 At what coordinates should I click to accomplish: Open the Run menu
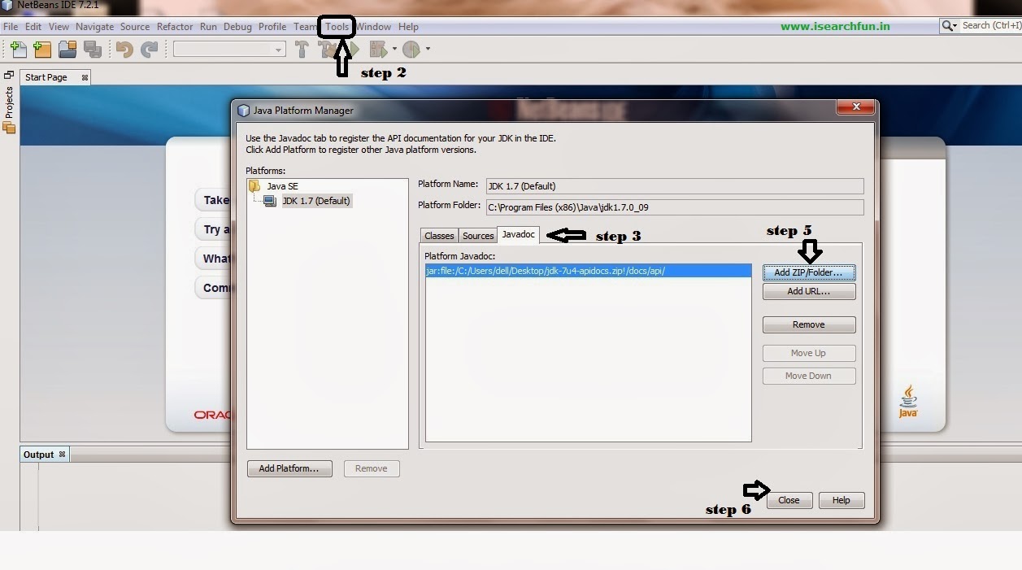tap(209, 27)
